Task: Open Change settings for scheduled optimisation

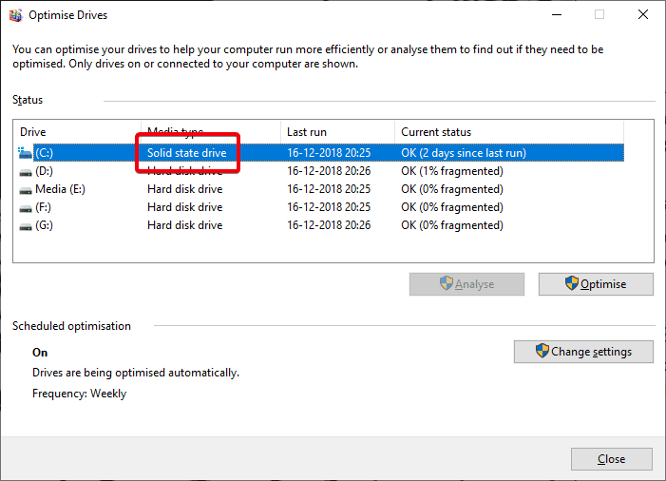Action: [x=583, y=352]
